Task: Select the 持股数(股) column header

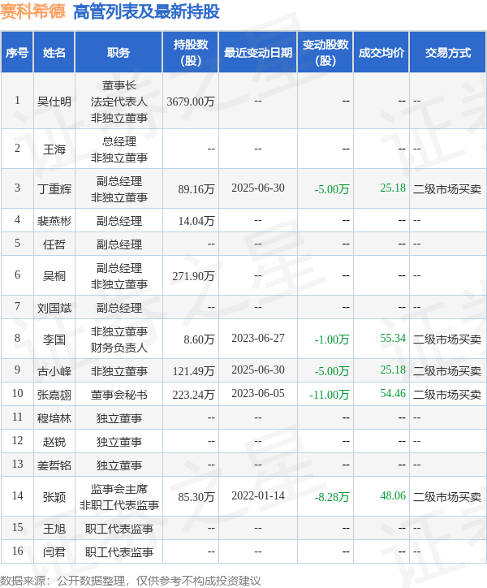Action: 191,53
